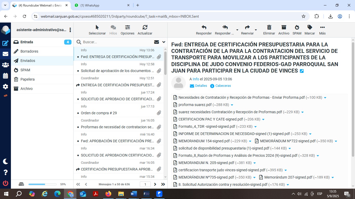The height and width of the screenshot is (199, 355).
Task: Open contacts from left sidebar
Action: [x=5, y=65]
